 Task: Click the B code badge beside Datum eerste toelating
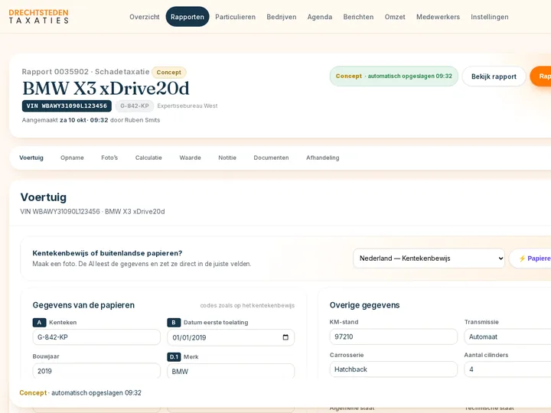pos(174,323)
